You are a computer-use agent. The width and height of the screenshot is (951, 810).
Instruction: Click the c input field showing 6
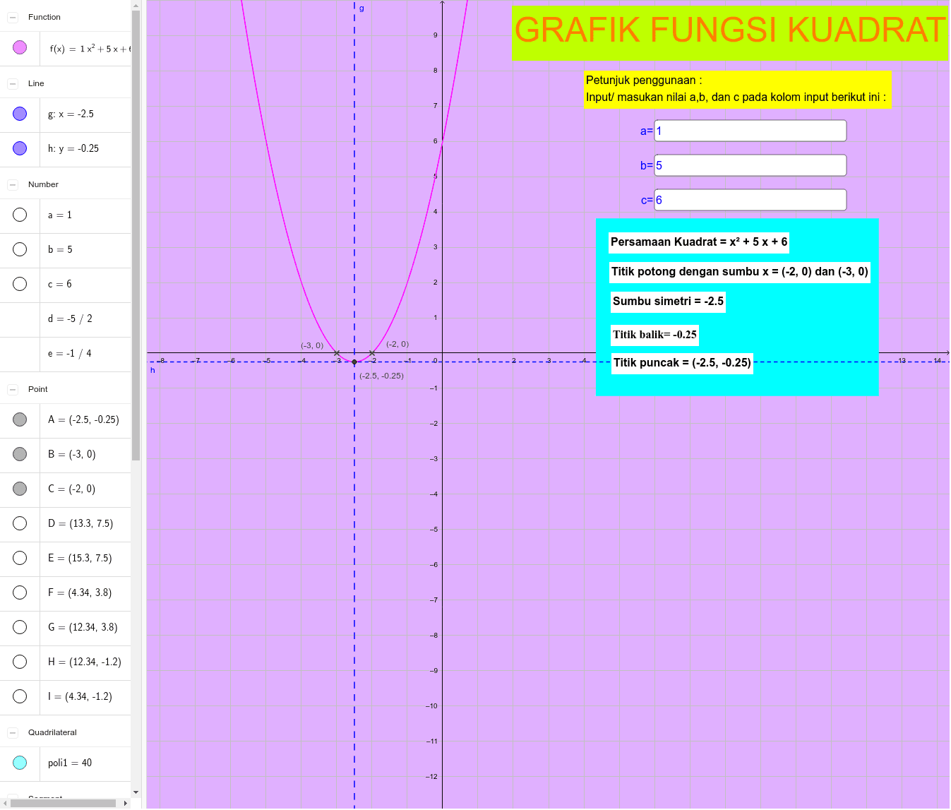pos(750,199)
